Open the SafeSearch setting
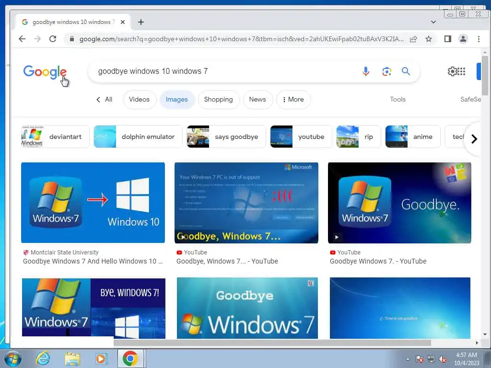This screenshot has width=491, height=368. pos(470,100)
